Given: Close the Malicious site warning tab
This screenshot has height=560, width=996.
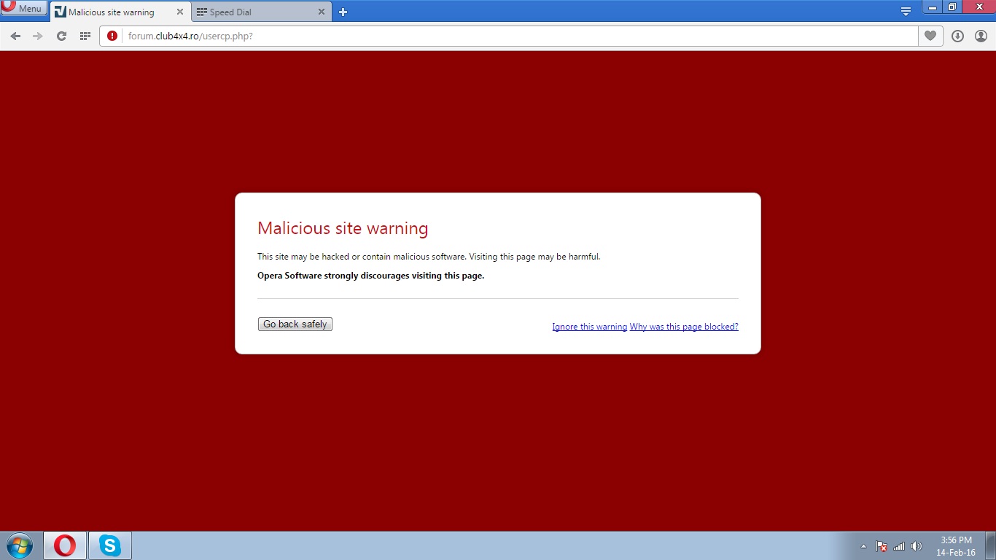Looking at the screenshot, I should [180, 12].
